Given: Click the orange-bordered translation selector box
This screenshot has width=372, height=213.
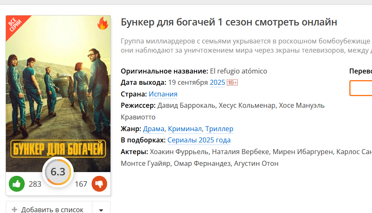Looking at the screenshot, I should tap(361, 88).
